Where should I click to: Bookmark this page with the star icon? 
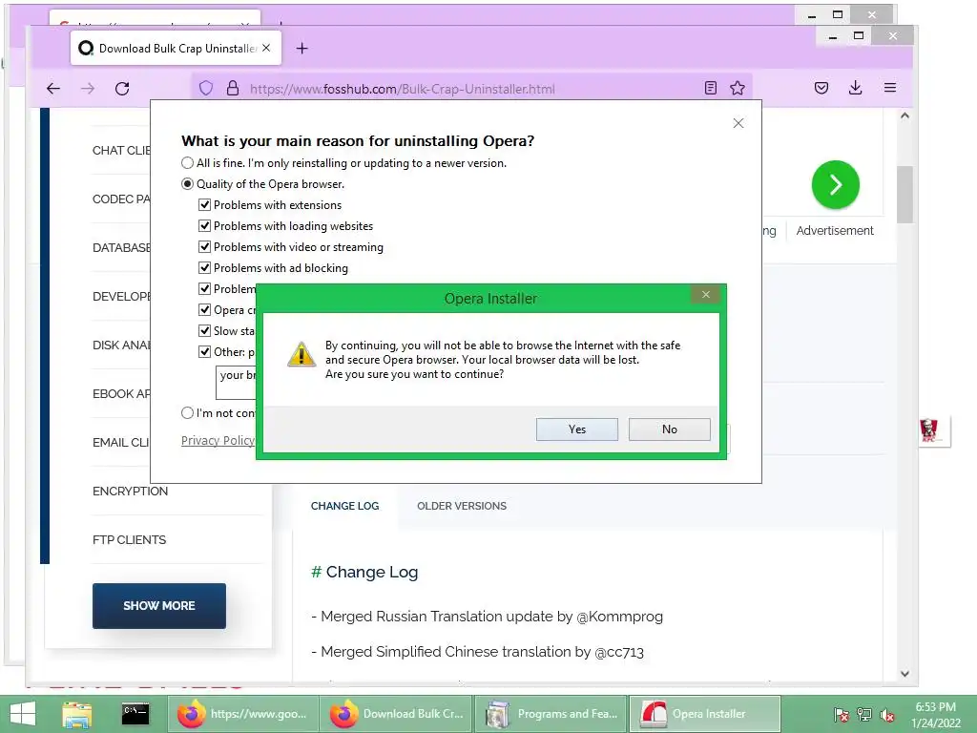coord(738,88)
